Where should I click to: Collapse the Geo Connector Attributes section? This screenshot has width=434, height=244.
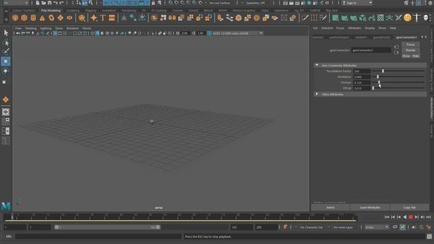(x=317, y=65)
